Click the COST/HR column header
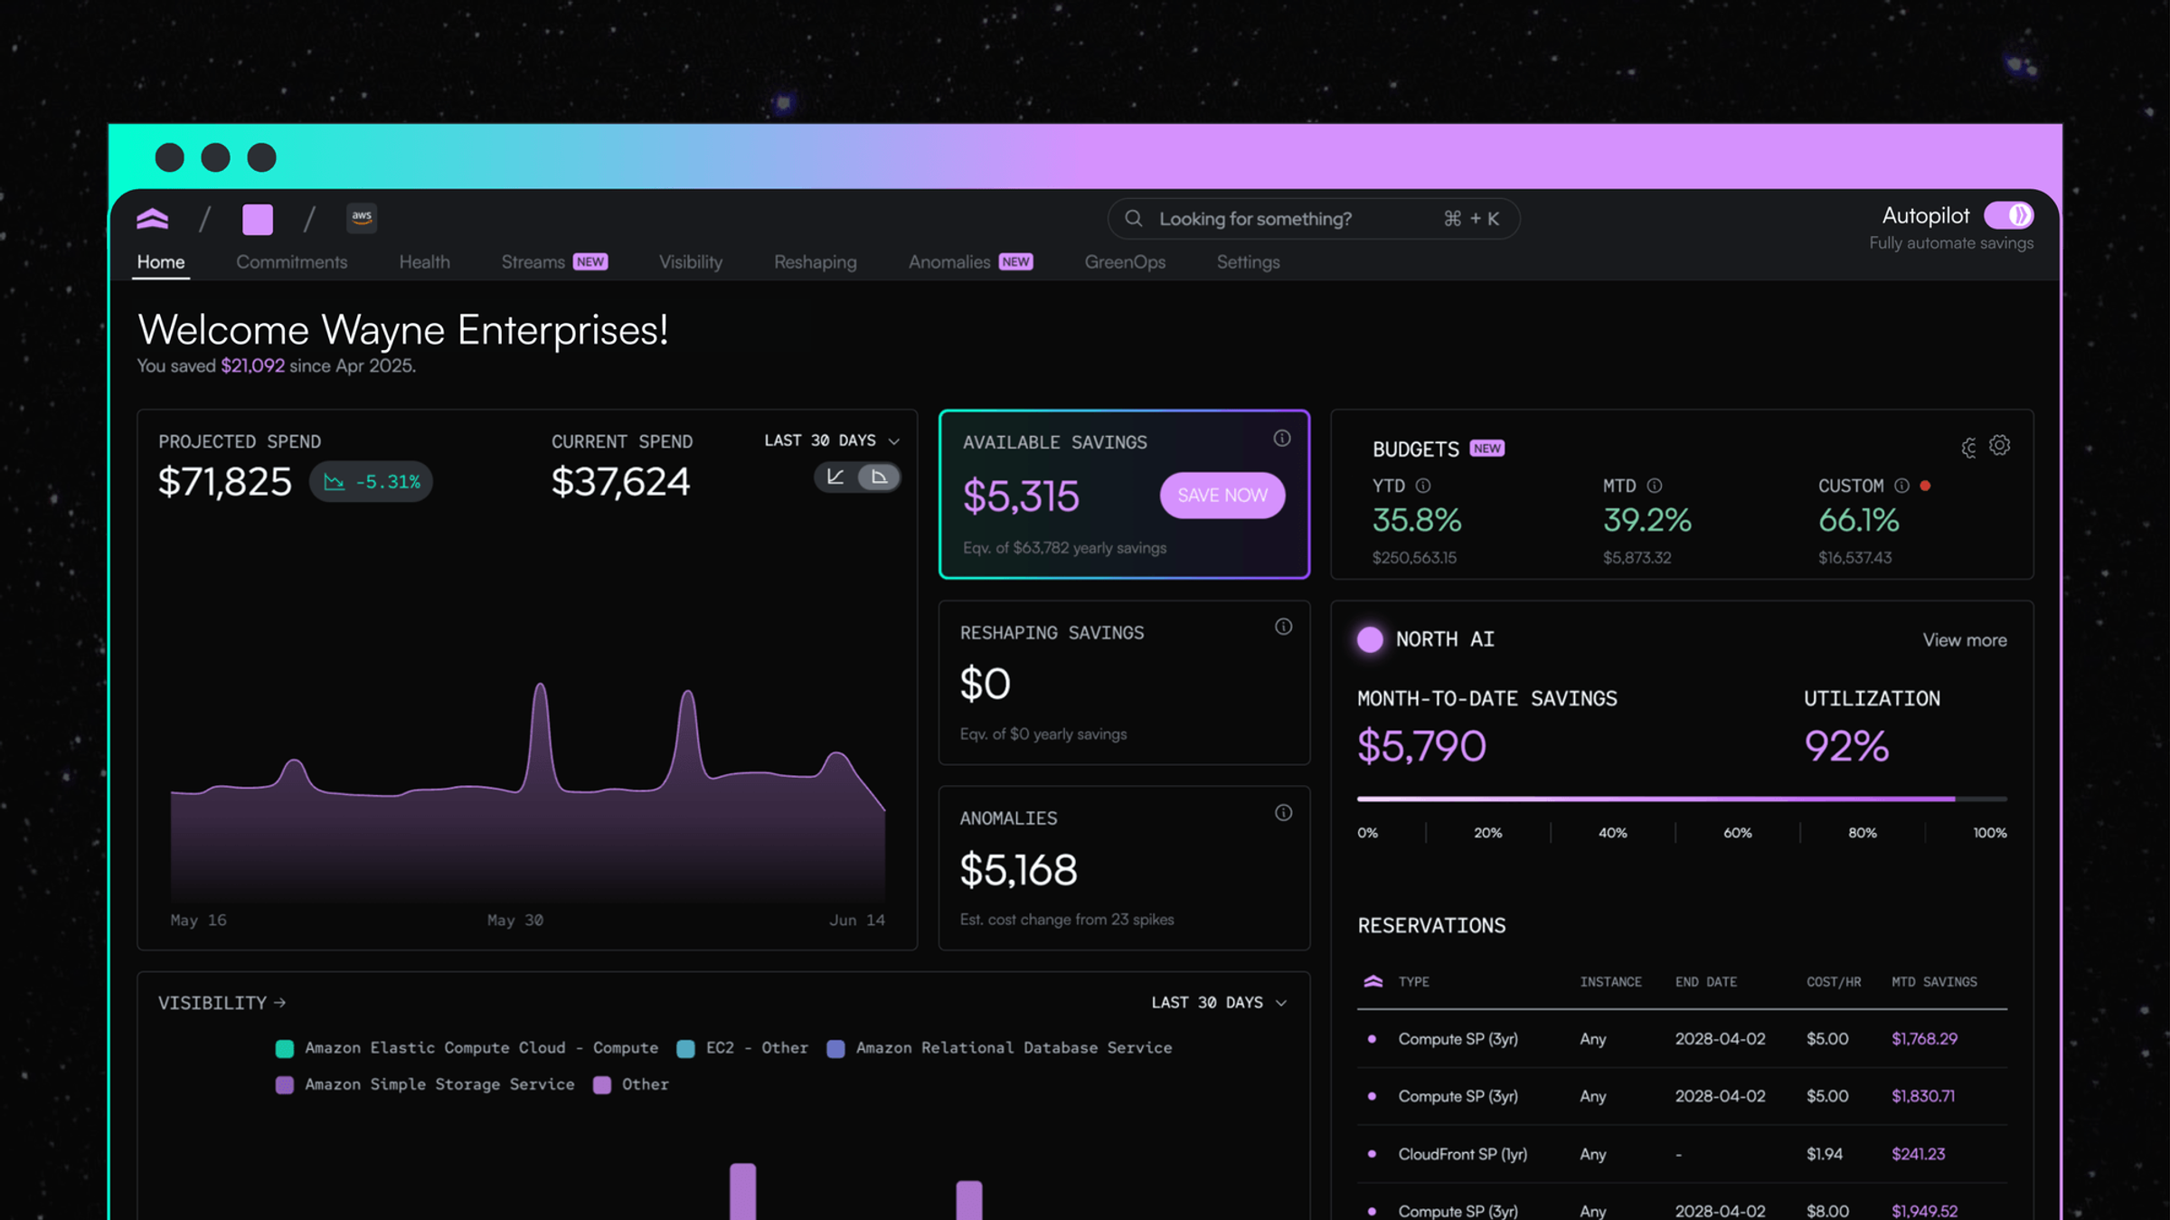Viewport: 2170px width, 1220px height. point(1834,982)
